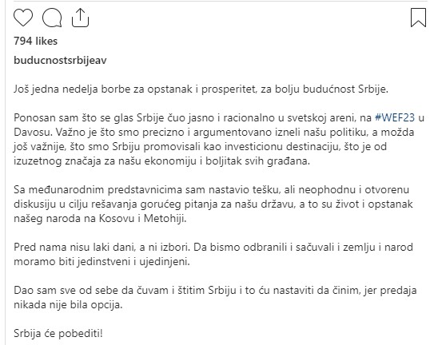Click the line "Pred nama nisu laki dani"
Image resolution: width=434 pixels, height=345 pixels.
pyautogui.click(x=213, y=247)
